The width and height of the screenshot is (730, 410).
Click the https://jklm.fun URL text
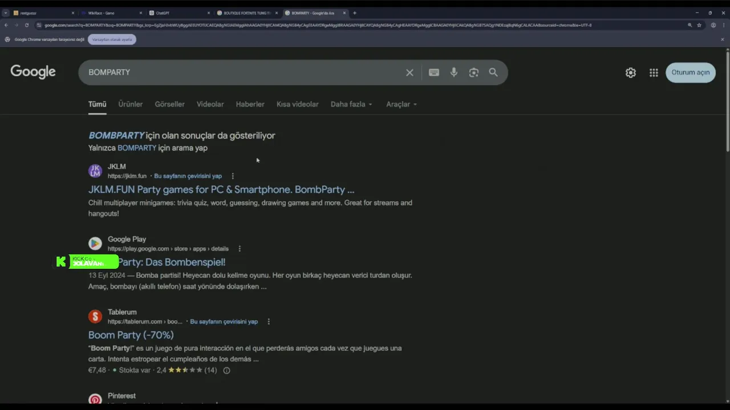point(127,176)
